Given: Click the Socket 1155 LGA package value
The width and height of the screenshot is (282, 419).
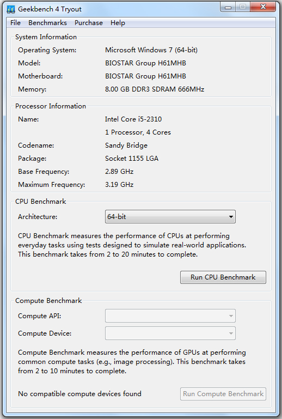Looking at the screenshot, I should 132,159.
